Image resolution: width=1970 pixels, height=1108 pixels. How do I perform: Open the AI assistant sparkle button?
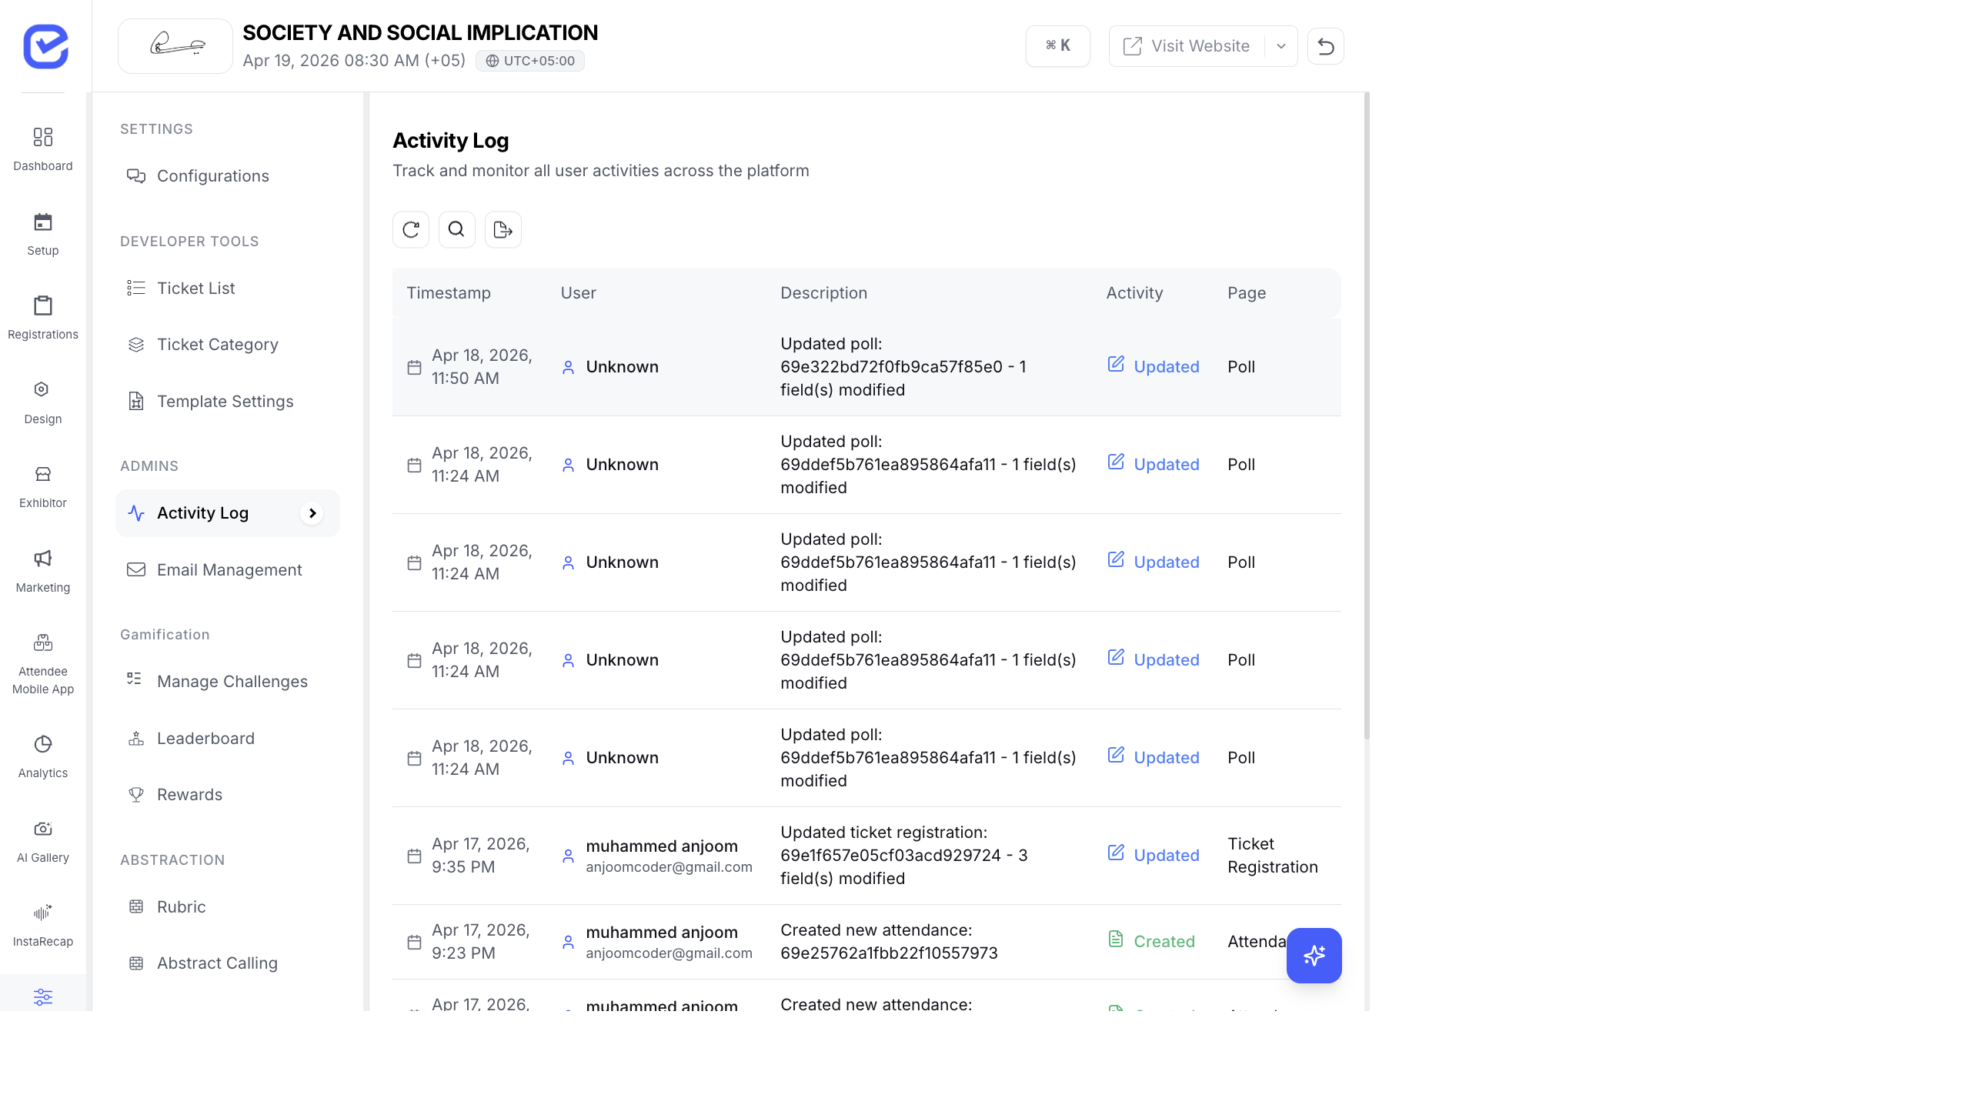[x=1314, y=956]
